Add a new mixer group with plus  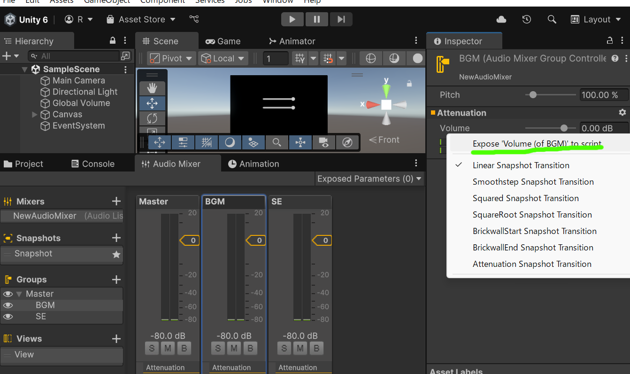tap(116, 280)
